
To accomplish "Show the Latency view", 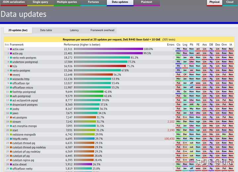I will point(74,30).
